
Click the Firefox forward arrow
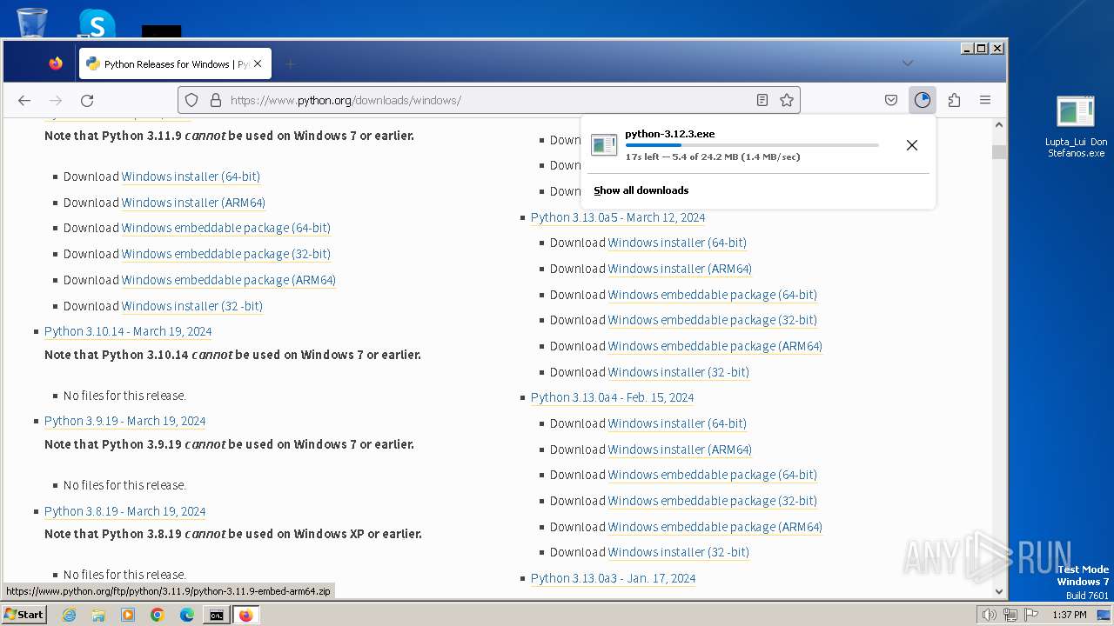click(56, 100)
